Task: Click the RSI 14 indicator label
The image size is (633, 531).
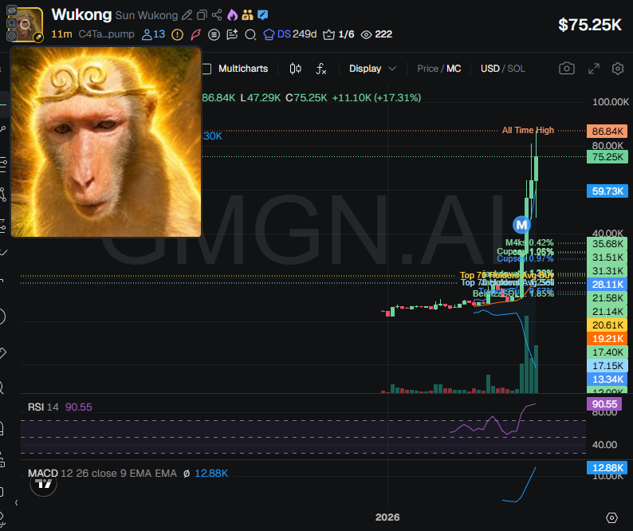Action: pos(43,407)
